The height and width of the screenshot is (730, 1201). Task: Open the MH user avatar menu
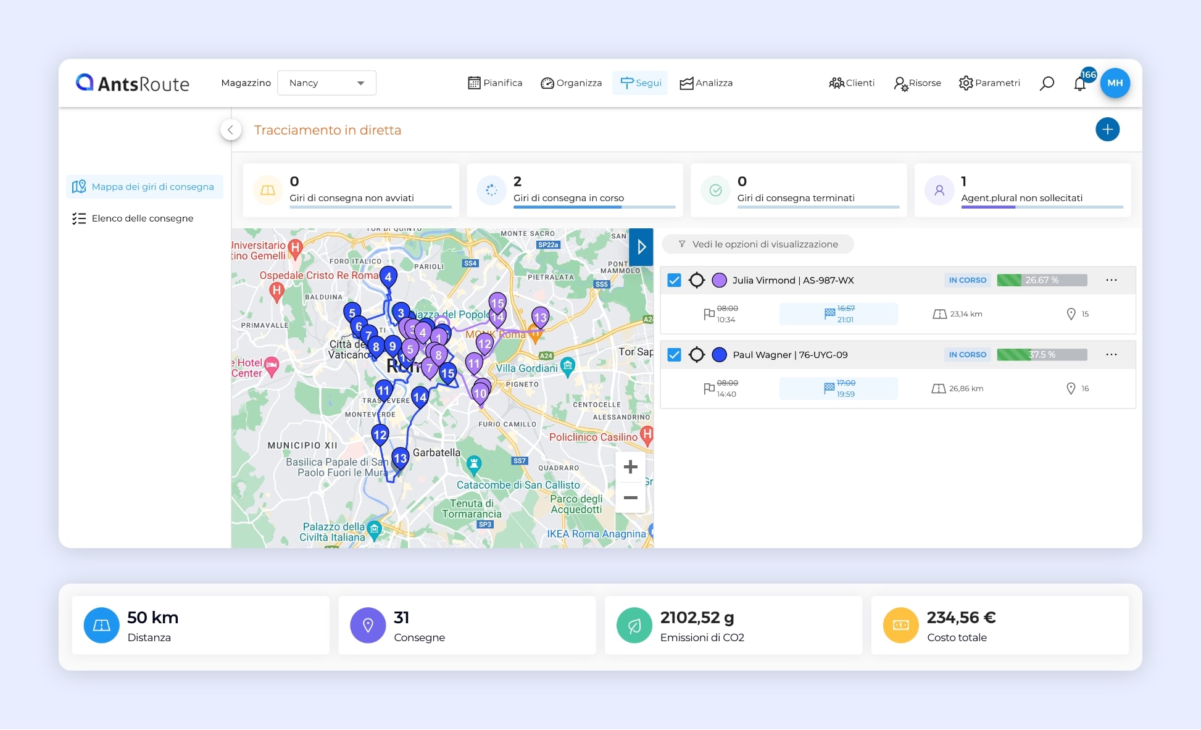pyautogui.click(x=1115, y=83)
